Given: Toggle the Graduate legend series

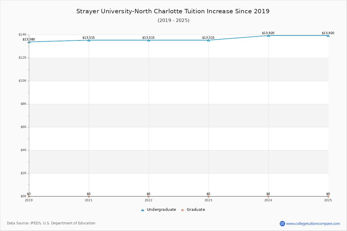Looking at the screenshot, I should click(x=193, y=210).
